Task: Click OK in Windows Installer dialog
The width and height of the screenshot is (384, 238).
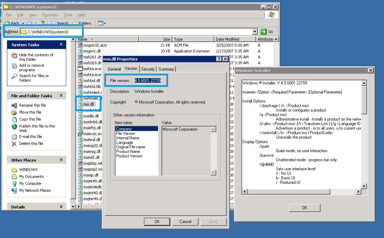Action: (304, 207)
